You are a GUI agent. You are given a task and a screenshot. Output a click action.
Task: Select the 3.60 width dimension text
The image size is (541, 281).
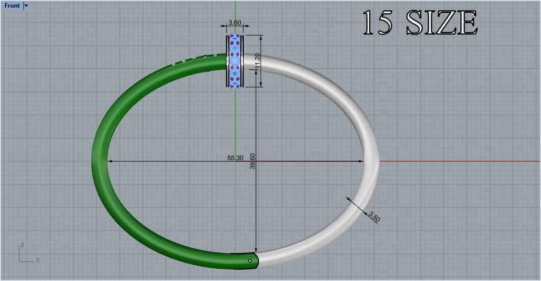235,22
